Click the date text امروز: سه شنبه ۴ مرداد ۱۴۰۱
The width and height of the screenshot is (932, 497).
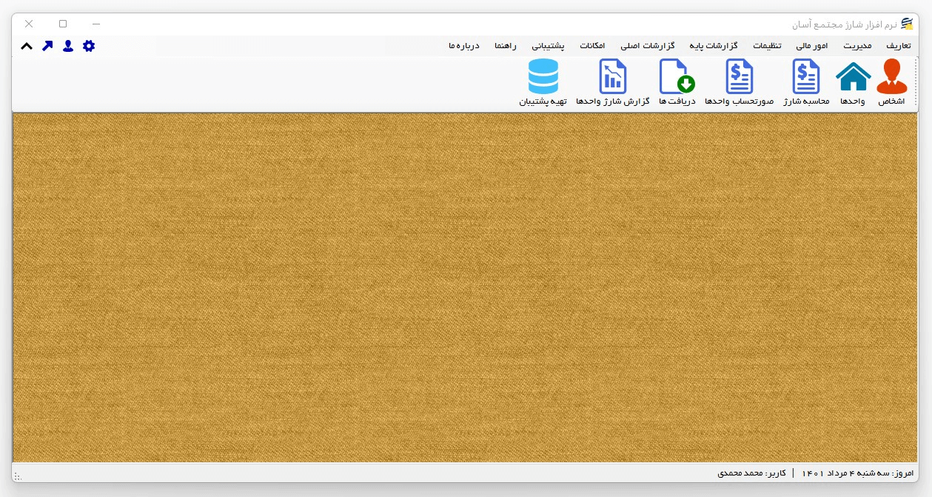[858, 473]
